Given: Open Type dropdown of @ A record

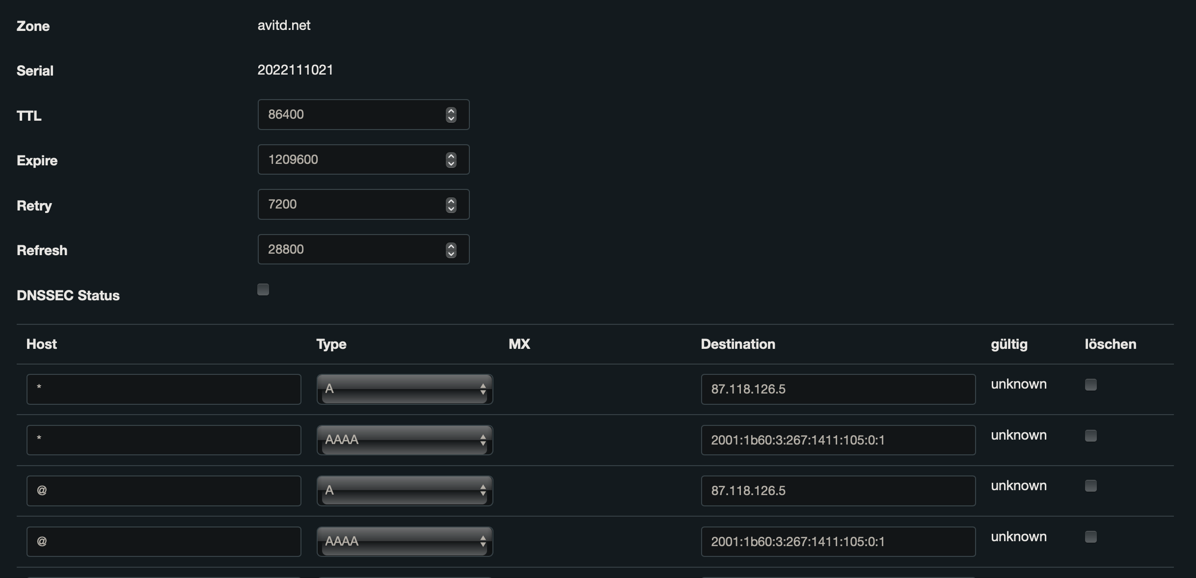Looking at the screenshot, I should [405, 491].
